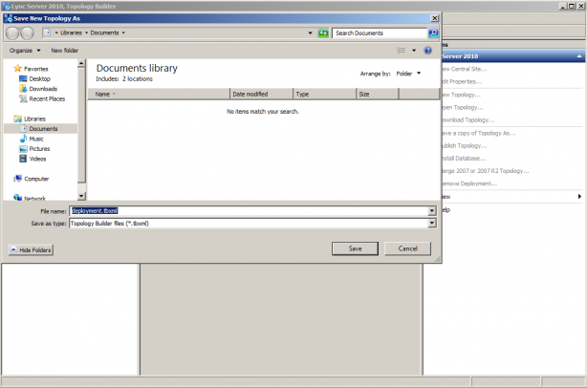Click the Cancel button
This screenshot has height=388, width=587.
click(407, 248)
